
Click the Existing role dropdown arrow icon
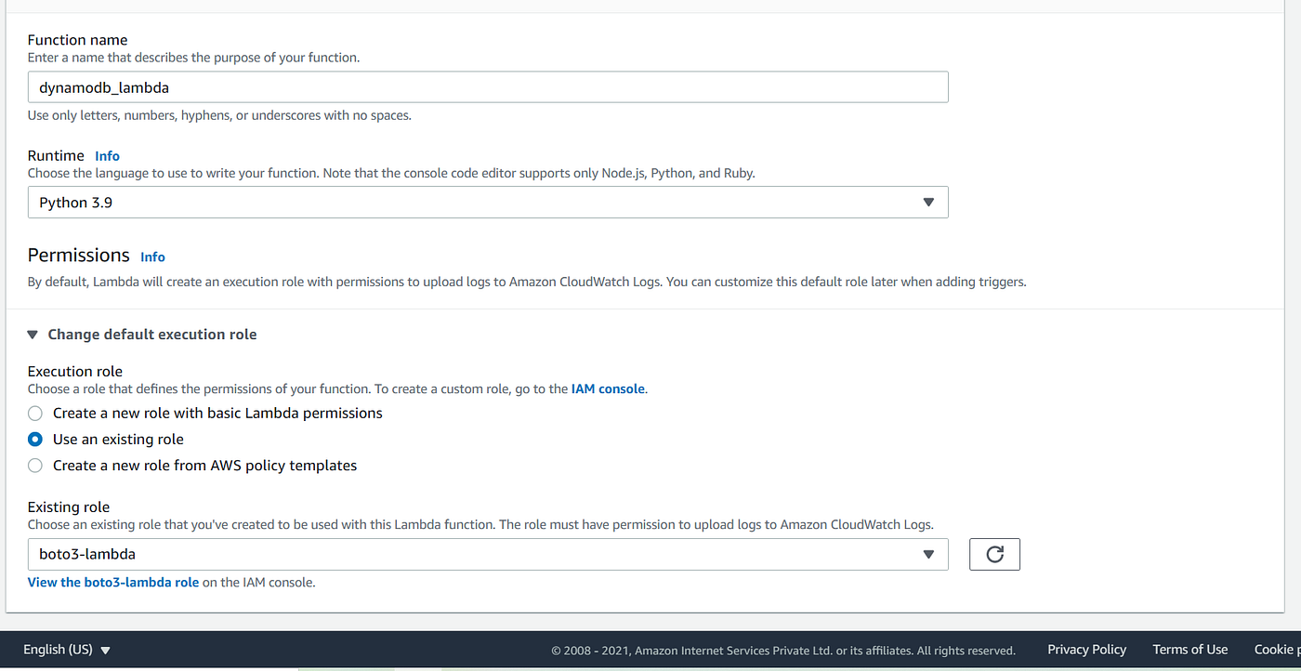point(927,554)
